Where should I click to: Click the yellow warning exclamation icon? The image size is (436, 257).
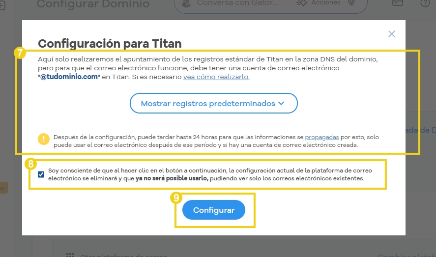(x=44, y=139)
